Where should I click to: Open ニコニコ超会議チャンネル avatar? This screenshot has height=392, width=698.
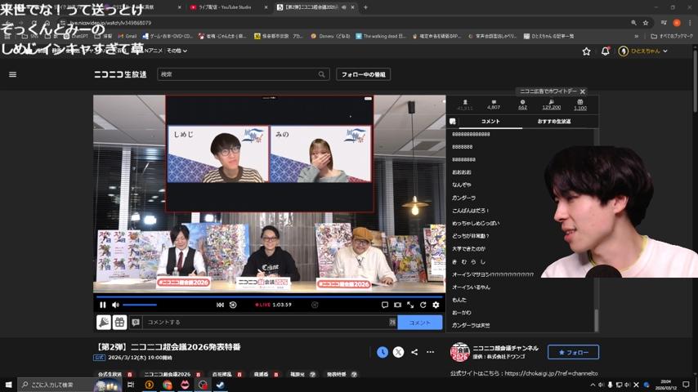460,352
